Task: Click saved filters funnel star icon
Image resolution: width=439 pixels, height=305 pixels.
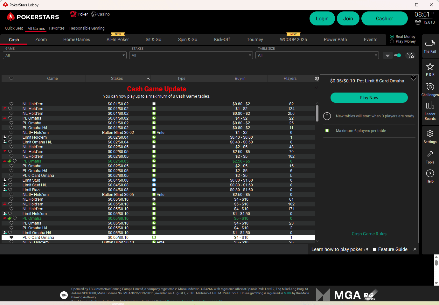Action: pos(411,55)
